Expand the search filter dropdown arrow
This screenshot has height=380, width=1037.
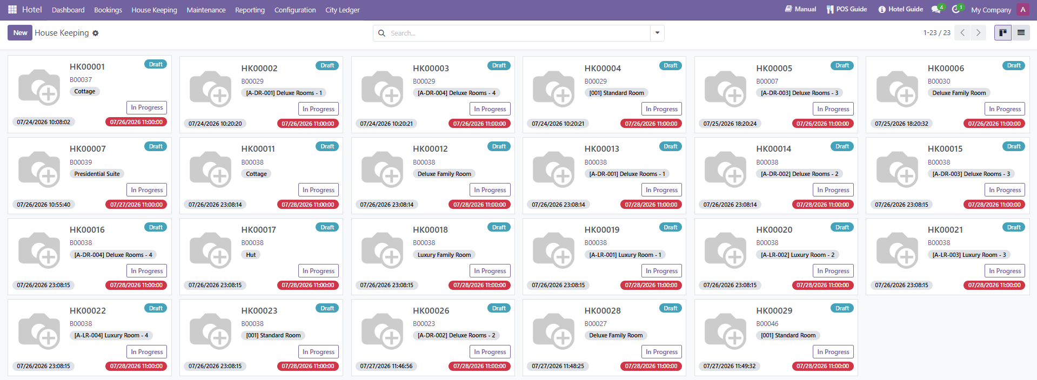coord(657,33)
